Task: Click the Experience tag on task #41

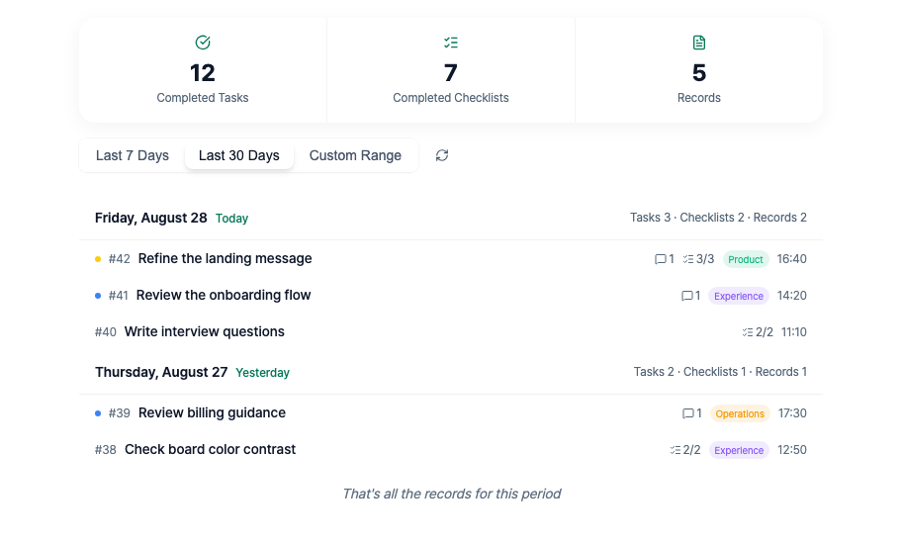Action: point(739,296)
